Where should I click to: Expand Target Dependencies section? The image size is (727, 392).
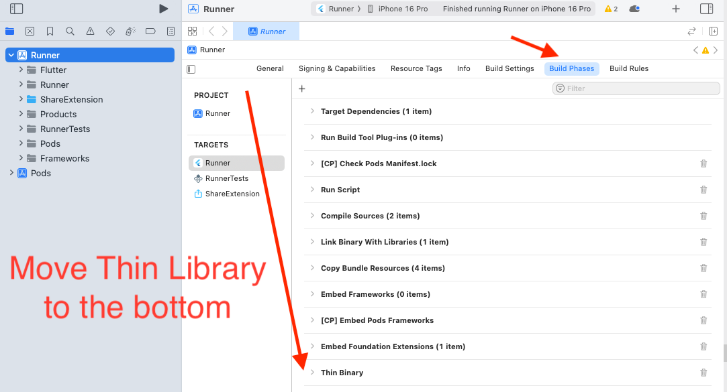click(x=312, y=111)
